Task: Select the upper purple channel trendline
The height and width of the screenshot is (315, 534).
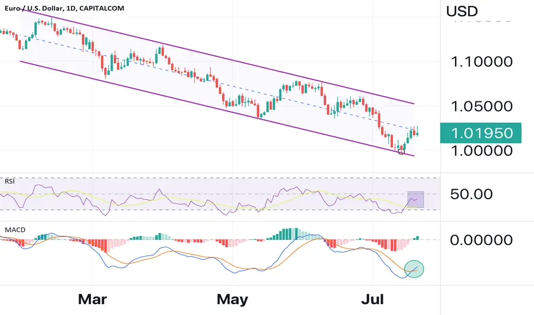Action: point(218,57)
